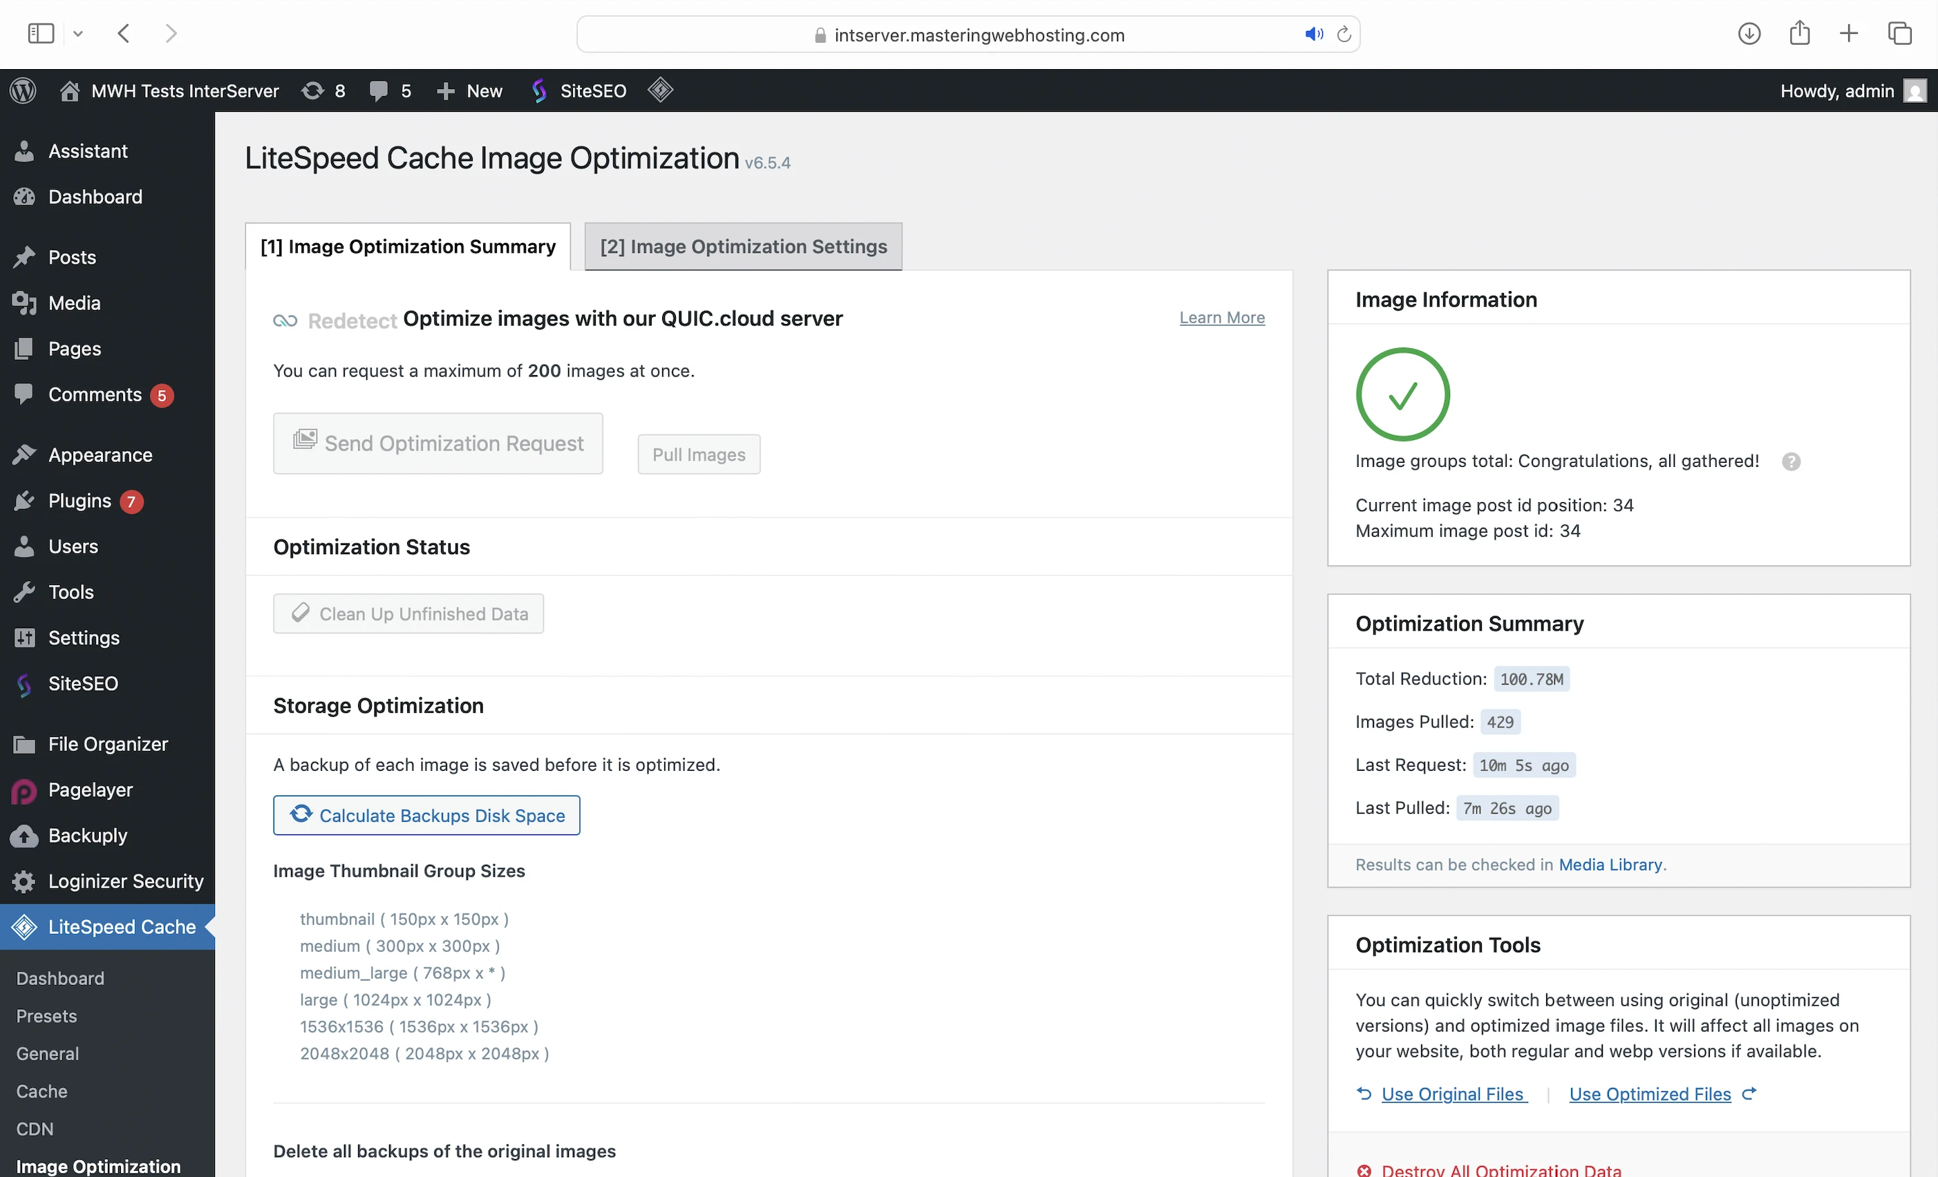
Task: Toggle the Safari sidebar icon
Action: tap(40, 34)
